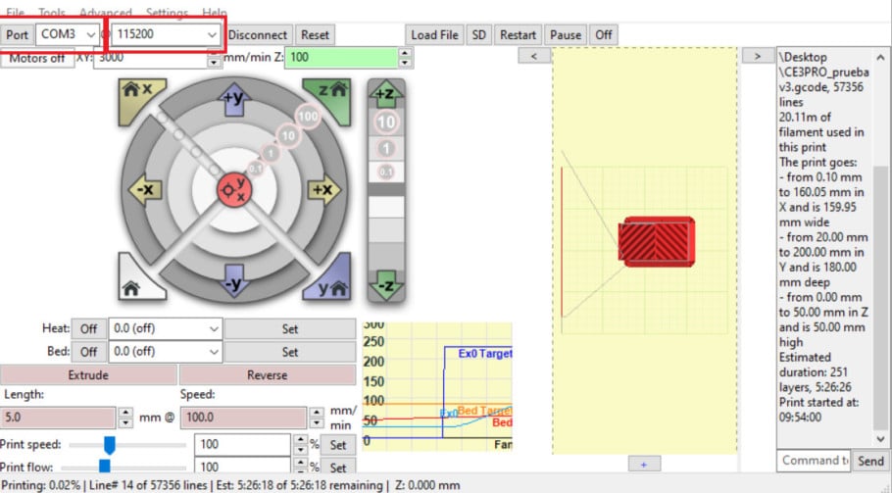The height and width of the screenshot is (493, 892).
Task: Jog the head with the +Y arrow
Action: tap(233, 98)
